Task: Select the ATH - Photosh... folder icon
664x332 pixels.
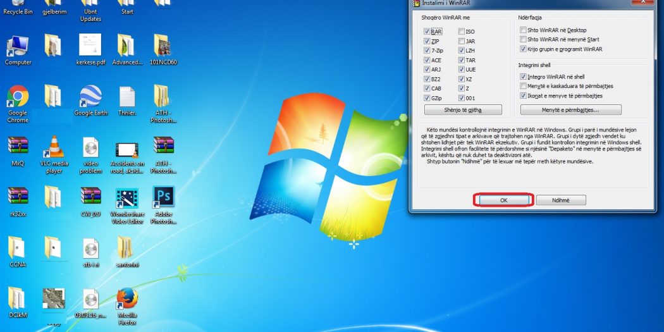Action: pos(163,104)
